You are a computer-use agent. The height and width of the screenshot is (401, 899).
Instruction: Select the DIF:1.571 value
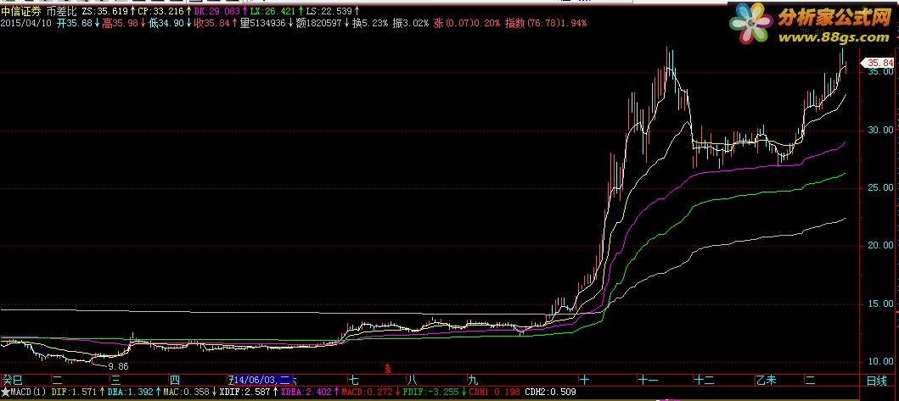(x=75, y=393)
